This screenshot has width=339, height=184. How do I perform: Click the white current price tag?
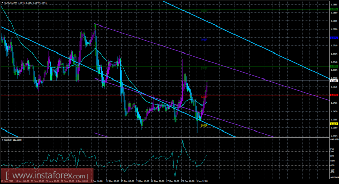click(334, 80)
